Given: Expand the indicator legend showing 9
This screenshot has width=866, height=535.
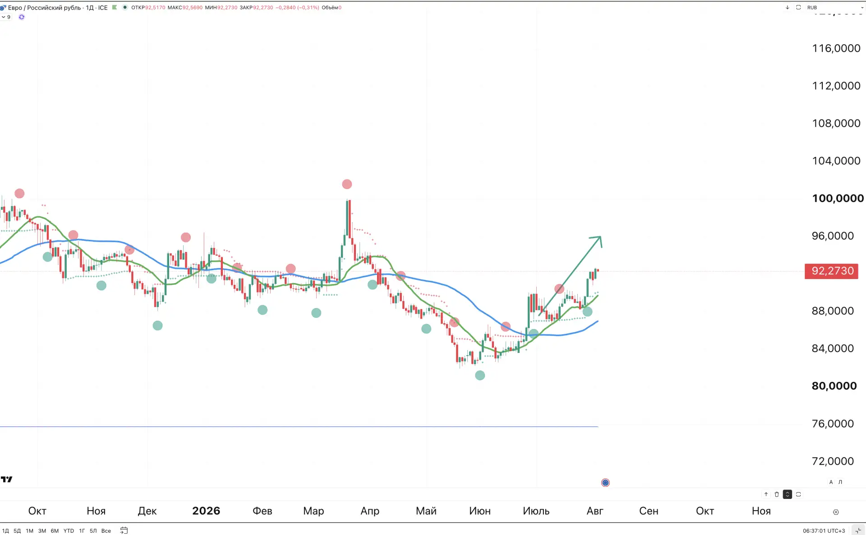Looking at the screenshot, I should point(6,17).
